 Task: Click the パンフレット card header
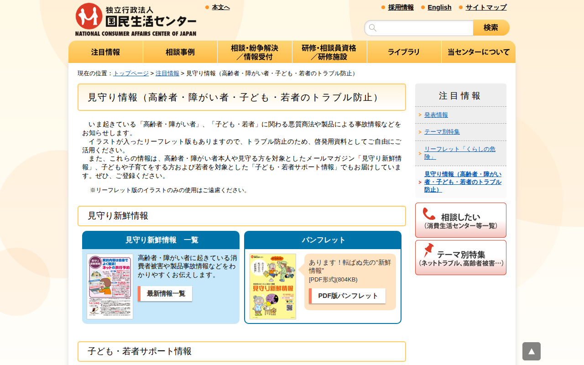point(323,240)
